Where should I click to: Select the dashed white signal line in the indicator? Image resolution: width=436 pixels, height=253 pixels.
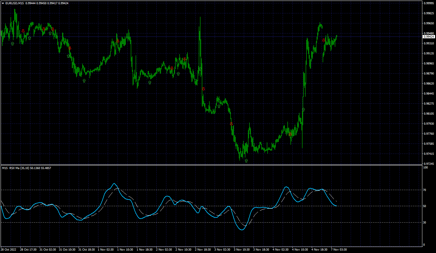(333, 199)
